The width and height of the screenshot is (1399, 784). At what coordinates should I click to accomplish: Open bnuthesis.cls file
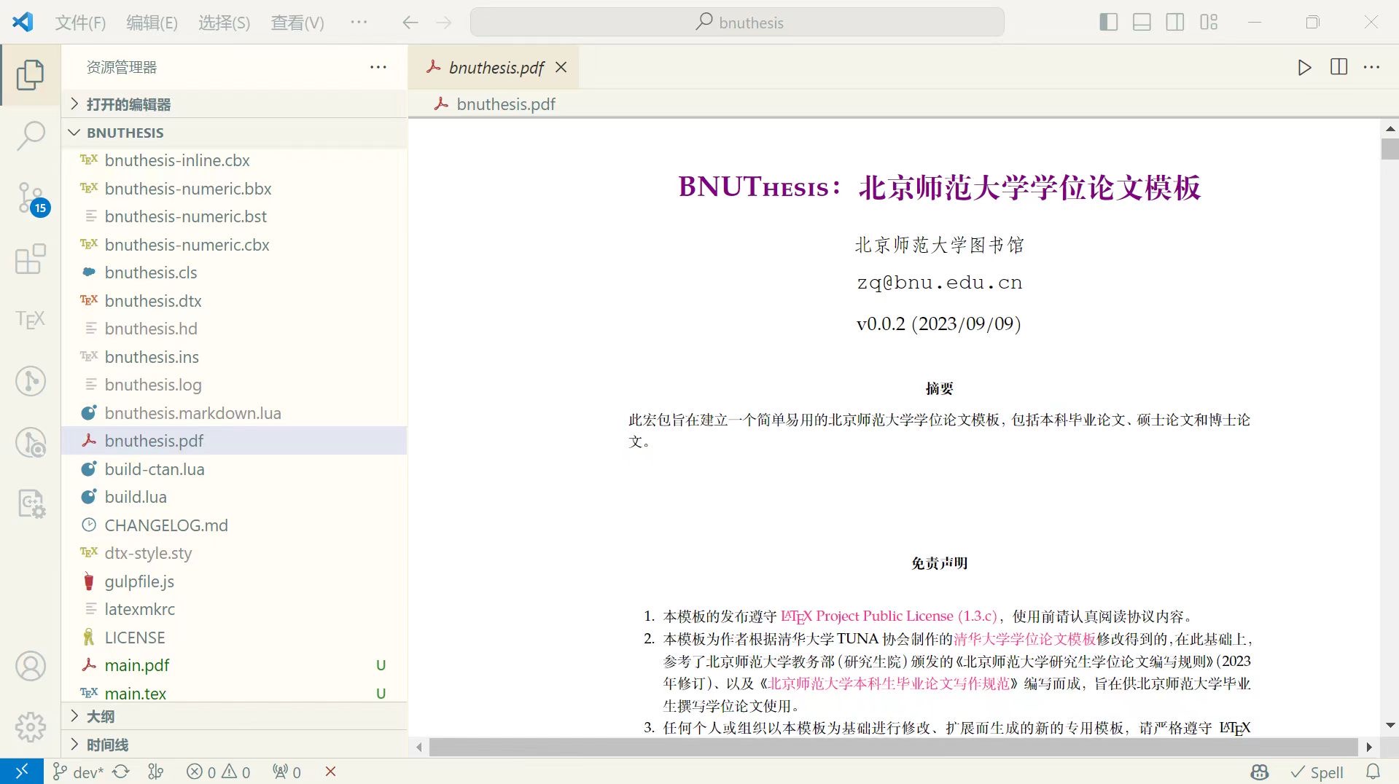tap(234, 273)
